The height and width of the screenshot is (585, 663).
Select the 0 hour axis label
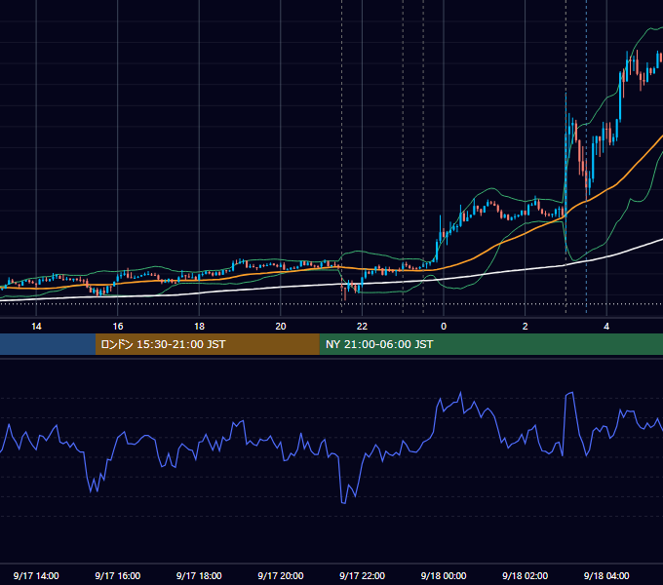tap(444, 327)
